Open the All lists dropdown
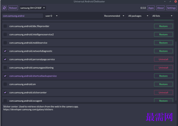Screen dimensions: 178x126 pos(162,16)
